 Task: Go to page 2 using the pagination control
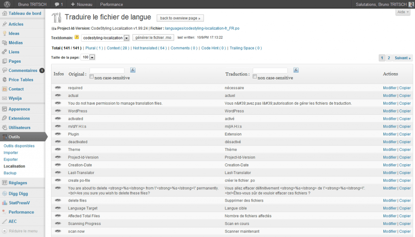[x=389, y=58]
